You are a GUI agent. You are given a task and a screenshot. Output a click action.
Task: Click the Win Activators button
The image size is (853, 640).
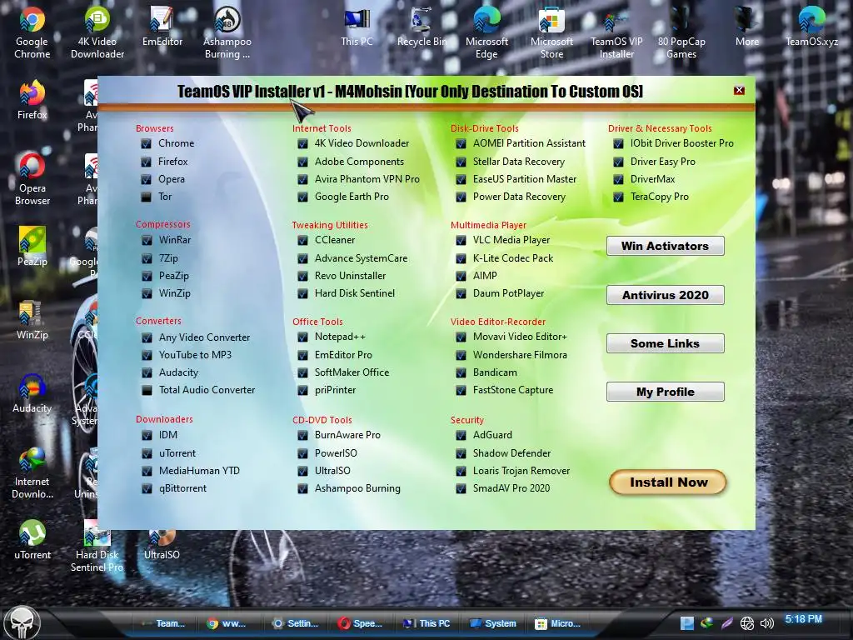(x=666, y=246)
